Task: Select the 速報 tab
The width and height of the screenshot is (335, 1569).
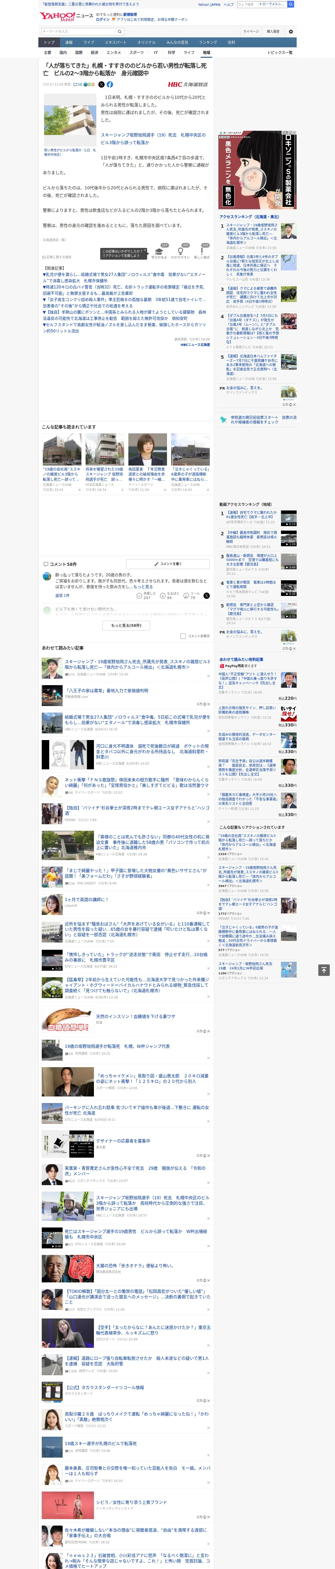Action: 69,43
